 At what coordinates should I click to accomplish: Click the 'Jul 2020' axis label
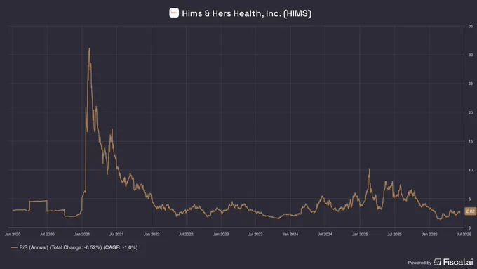[x=47, y=235]
